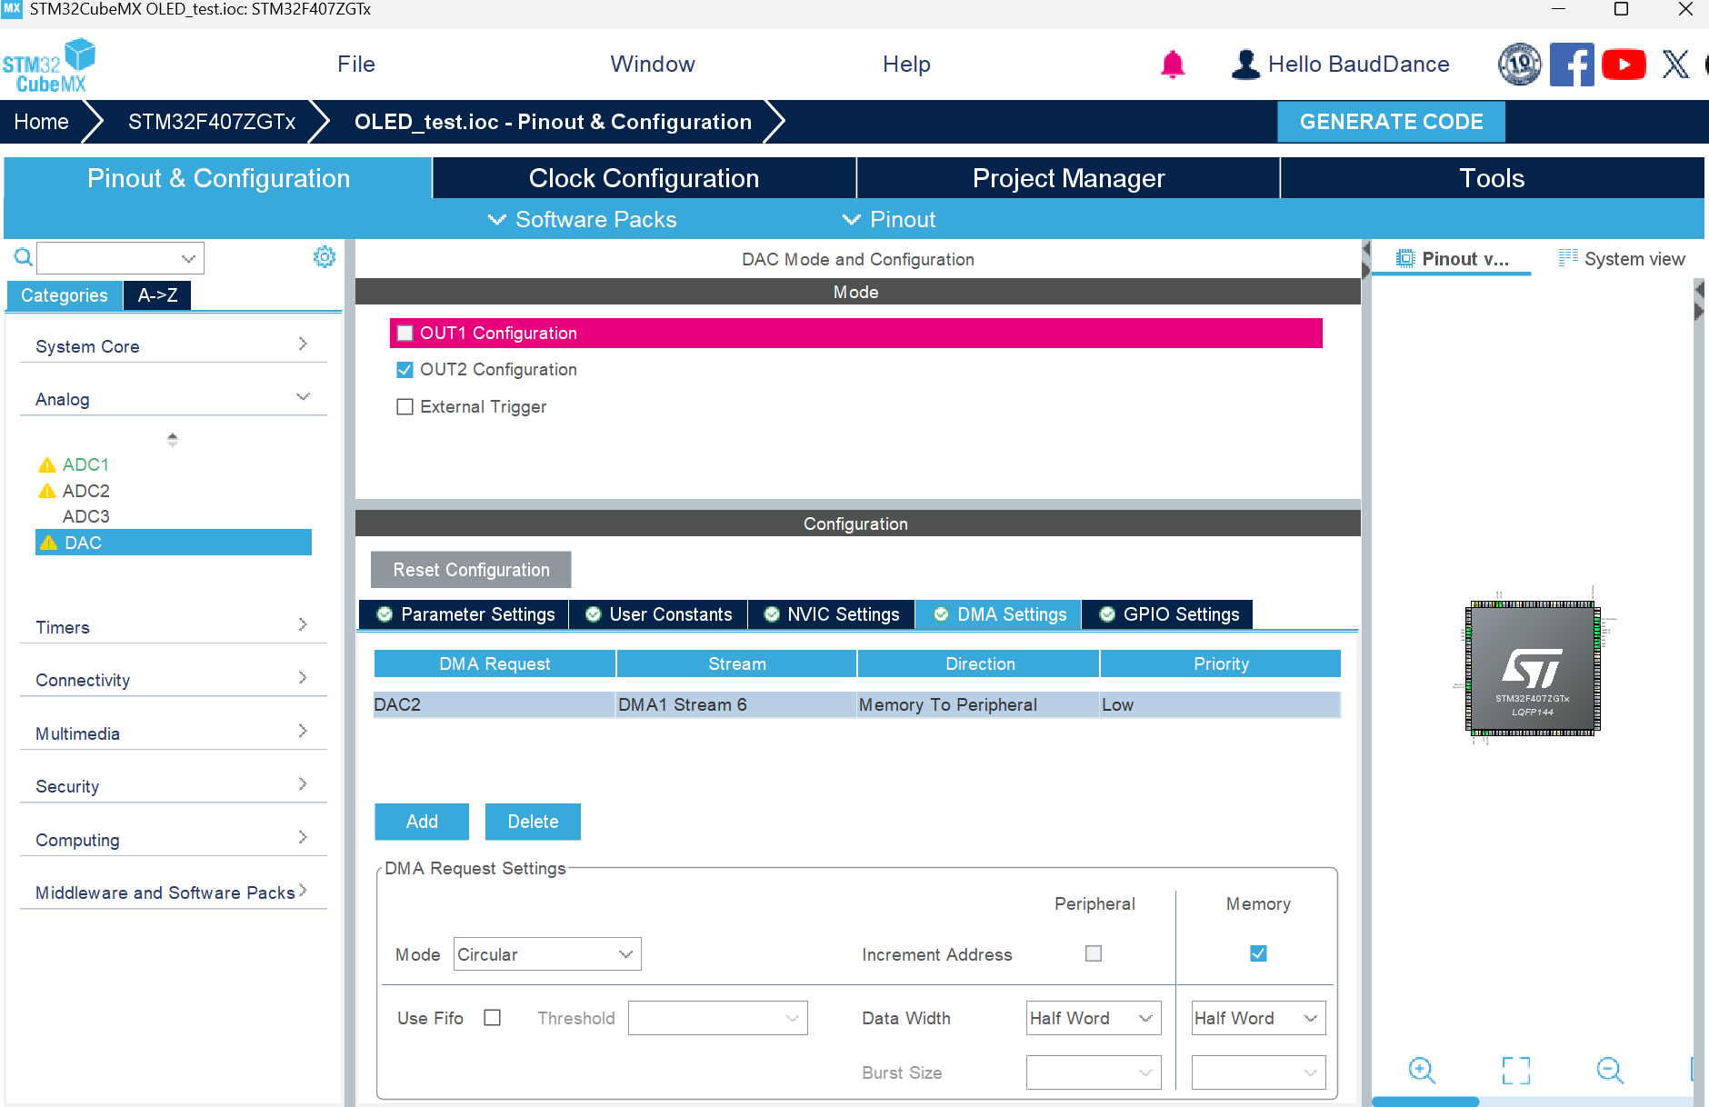Open Memory Data Width dropdown

[1258, 1018]
